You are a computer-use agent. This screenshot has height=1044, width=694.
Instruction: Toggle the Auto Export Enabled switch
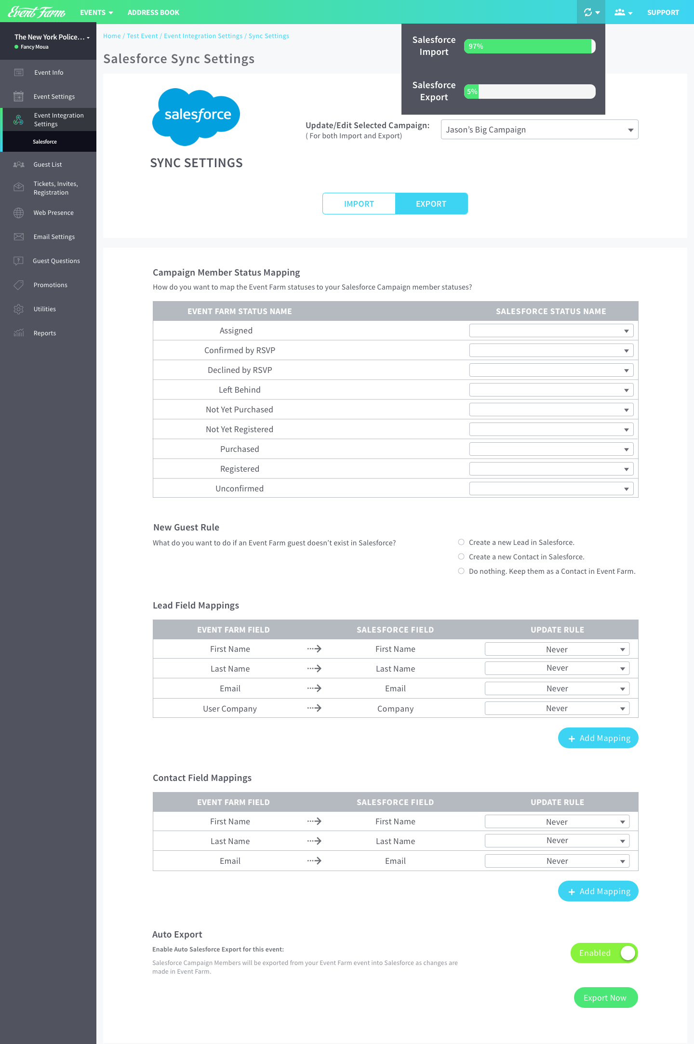click(604, 953)
